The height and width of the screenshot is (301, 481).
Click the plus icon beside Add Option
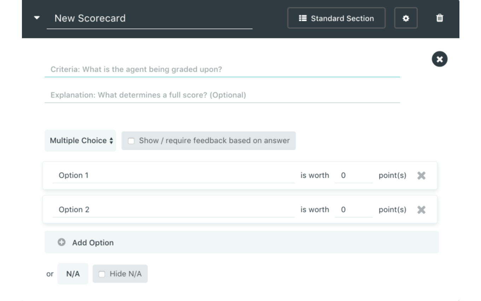pos(62,242)
